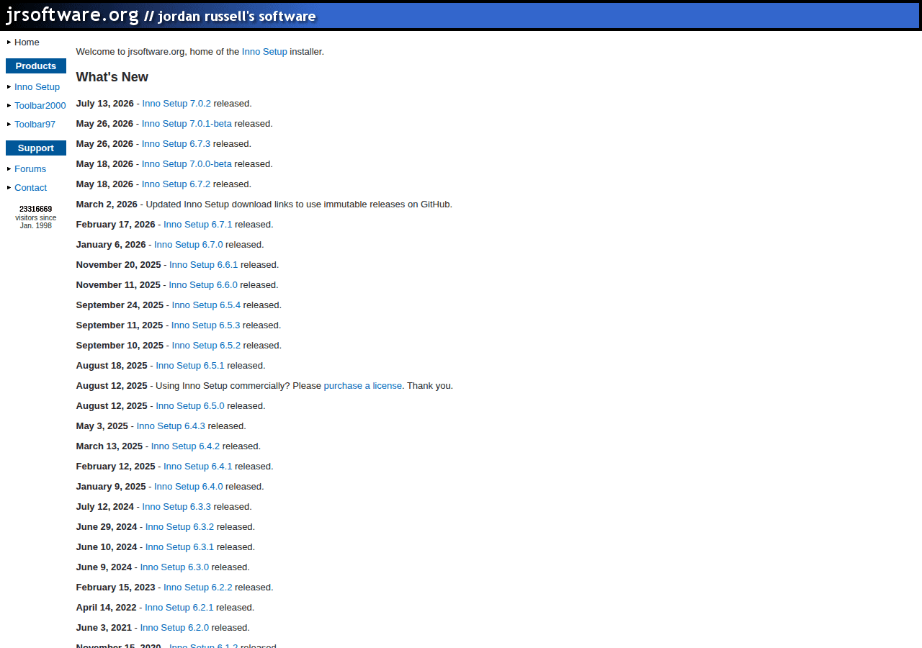Open Inno Setup 6.4.3 link
The width and height of the screenshot is (922, 648).
pyautogui.click(x=171, y=426)
